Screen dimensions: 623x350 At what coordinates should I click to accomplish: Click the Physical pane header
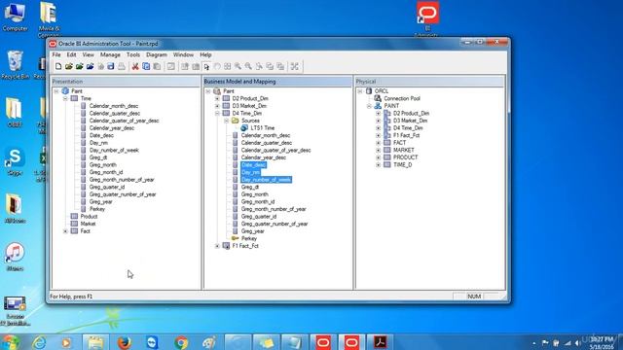(430, 82)
